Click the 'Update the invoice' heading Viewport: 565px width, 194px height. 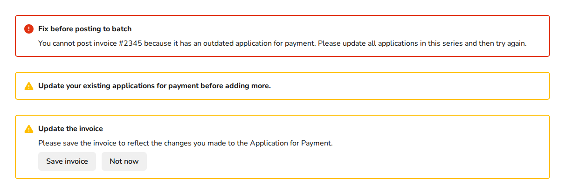(x=70, y=129)
